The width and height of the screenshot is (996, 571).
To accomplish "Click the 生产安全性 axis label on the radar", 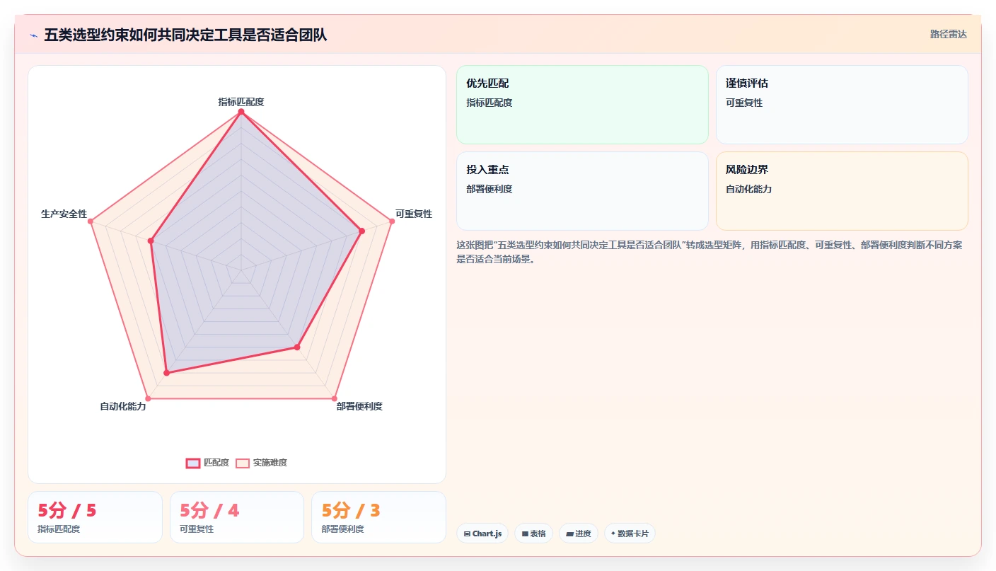I will 64,214.
